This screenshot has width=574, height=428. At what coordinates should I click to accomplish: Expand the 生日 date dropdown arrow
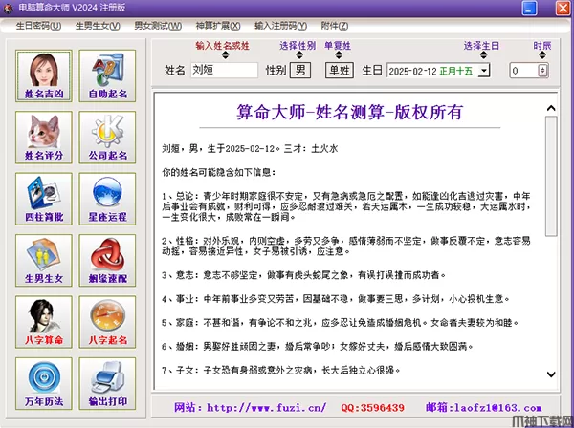point(484,70)
